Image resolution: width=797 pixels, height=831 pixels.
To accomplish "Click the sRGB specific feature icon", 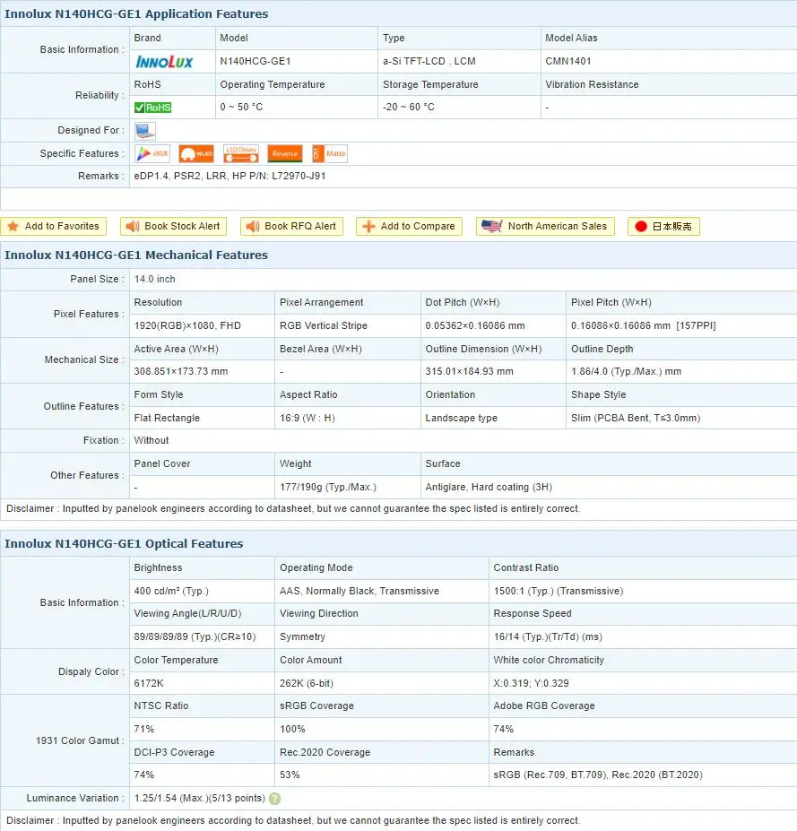I will pyautogui.click(x=152, y=153).
